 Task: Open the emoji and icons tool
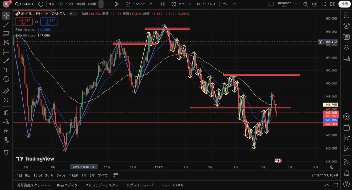point(6,79)
